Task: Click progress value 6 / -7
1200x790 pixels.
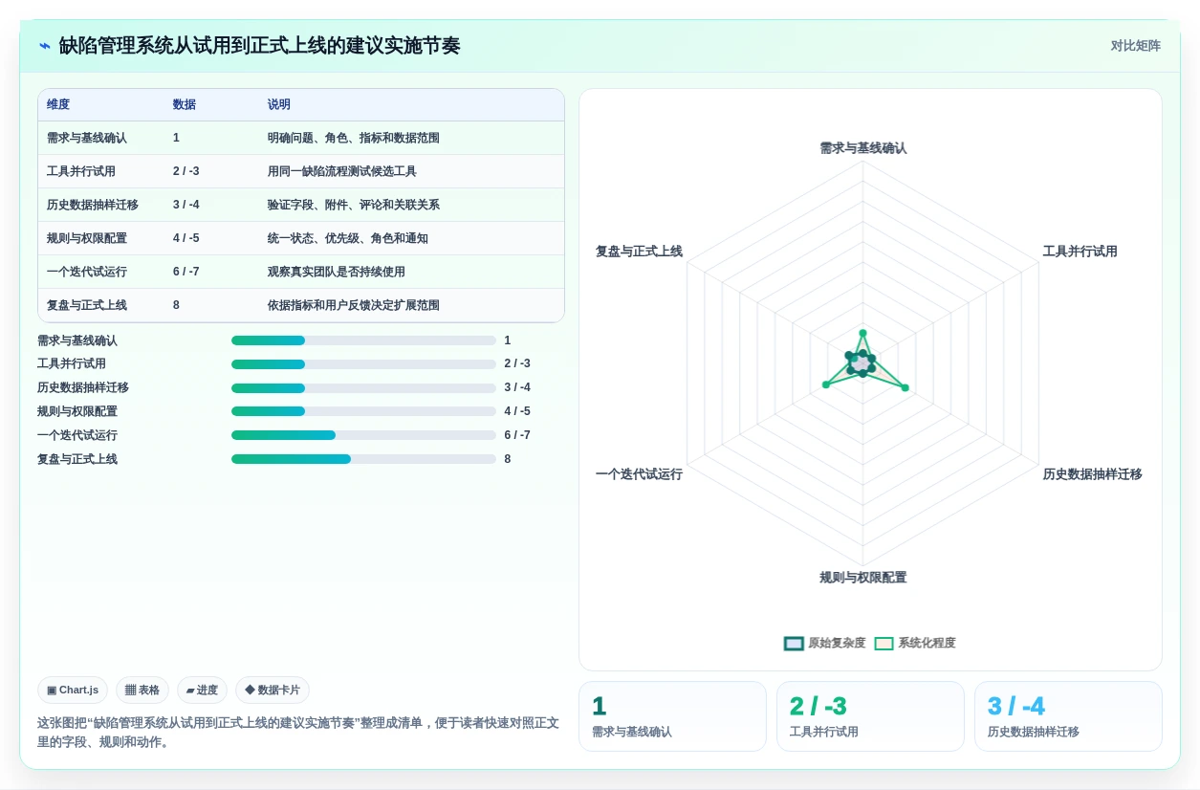Action: 517,435
